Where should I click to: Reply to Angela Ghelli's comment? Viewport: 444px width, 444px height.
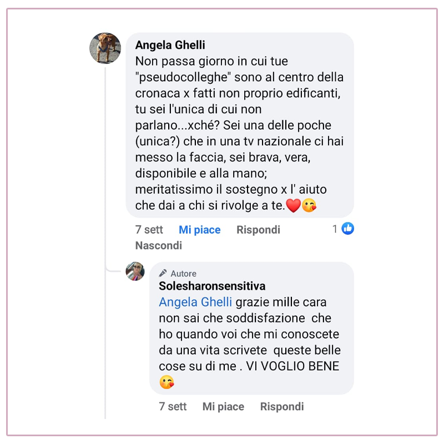258,230
